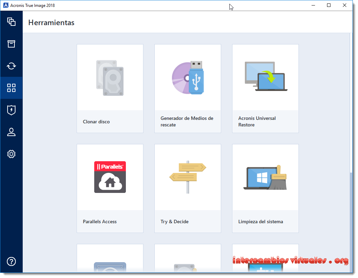Viewport: 358px width, 278px height.
Task: Click the Clonar disco hard drives icon
Action: click(110, 78)
